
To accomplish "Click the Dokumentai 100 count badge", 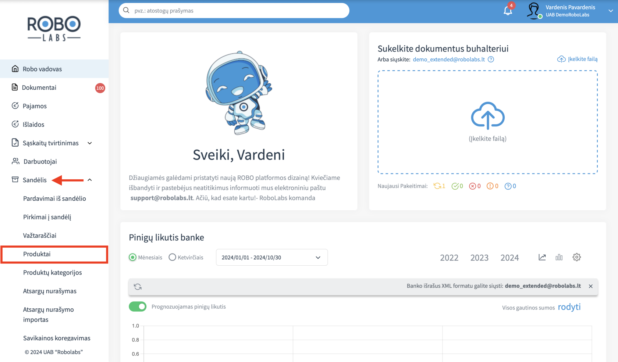I will pyautogui.click(x=100, y=88).
